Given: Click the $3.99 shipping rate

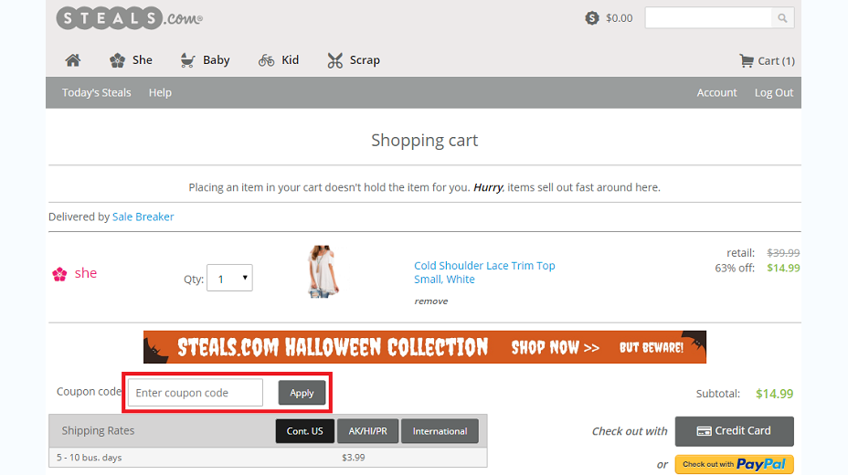Looking at the screenshot, I should (353, 457).
